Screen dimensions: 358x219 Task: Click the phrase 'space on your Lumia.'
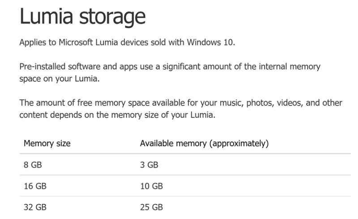pos(60,79)
